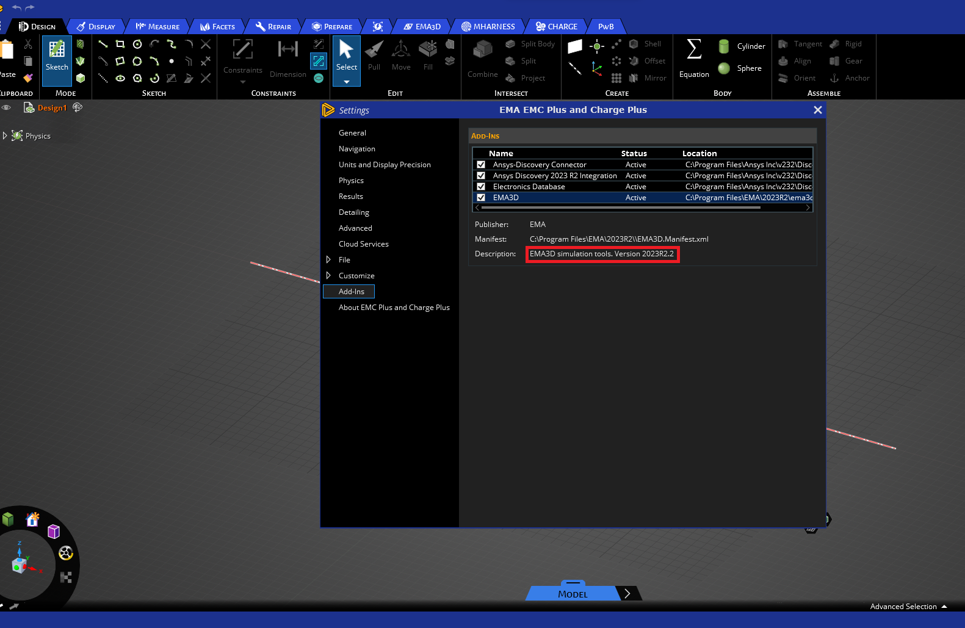
Task: Choose the Select tool in Edit group
Action: 346,56
